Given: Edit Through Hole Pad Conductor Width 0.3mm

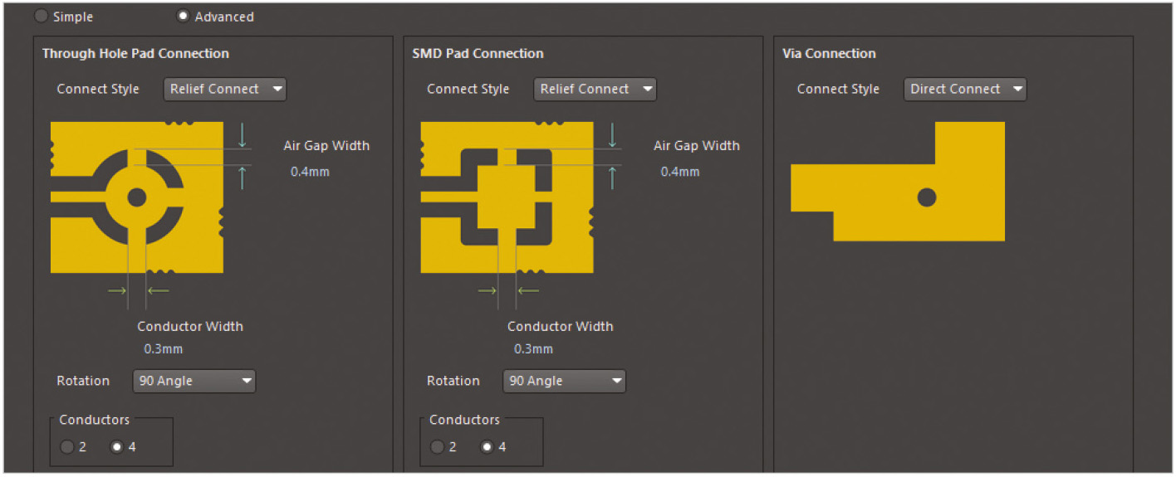Looking at the screenshot, I should pyautogui.click(x=164, y=349).
